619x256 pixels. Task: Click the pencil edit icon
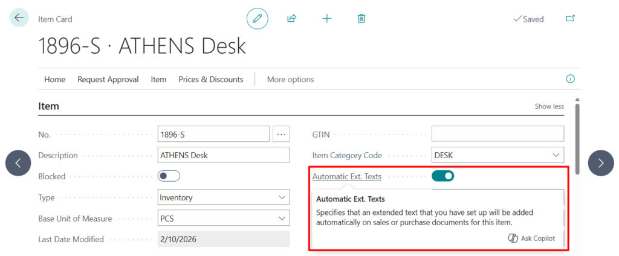258,19
